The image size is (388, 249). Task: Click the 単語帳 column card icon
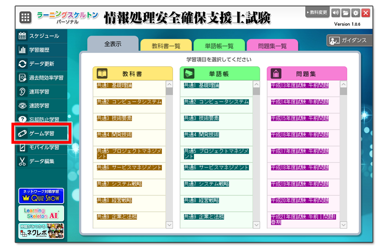point(189,74)
